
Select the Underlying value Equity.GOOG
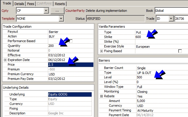coord(70,94)
